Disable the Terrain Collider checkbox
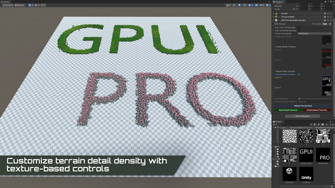The height and width of the screenshot is (188, 335). pyautogui.click(x=279, y=17)
